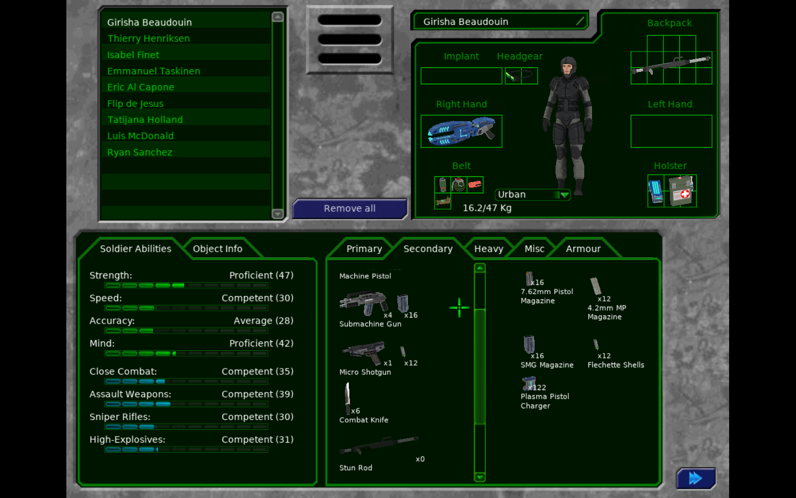Select the Flechette Shells ammo icon

point(596,345)
